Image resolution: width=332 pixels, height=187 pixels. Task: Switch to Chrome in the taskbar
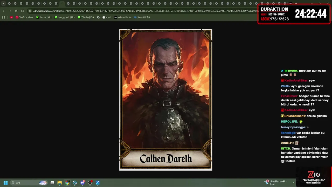point(67,183)
